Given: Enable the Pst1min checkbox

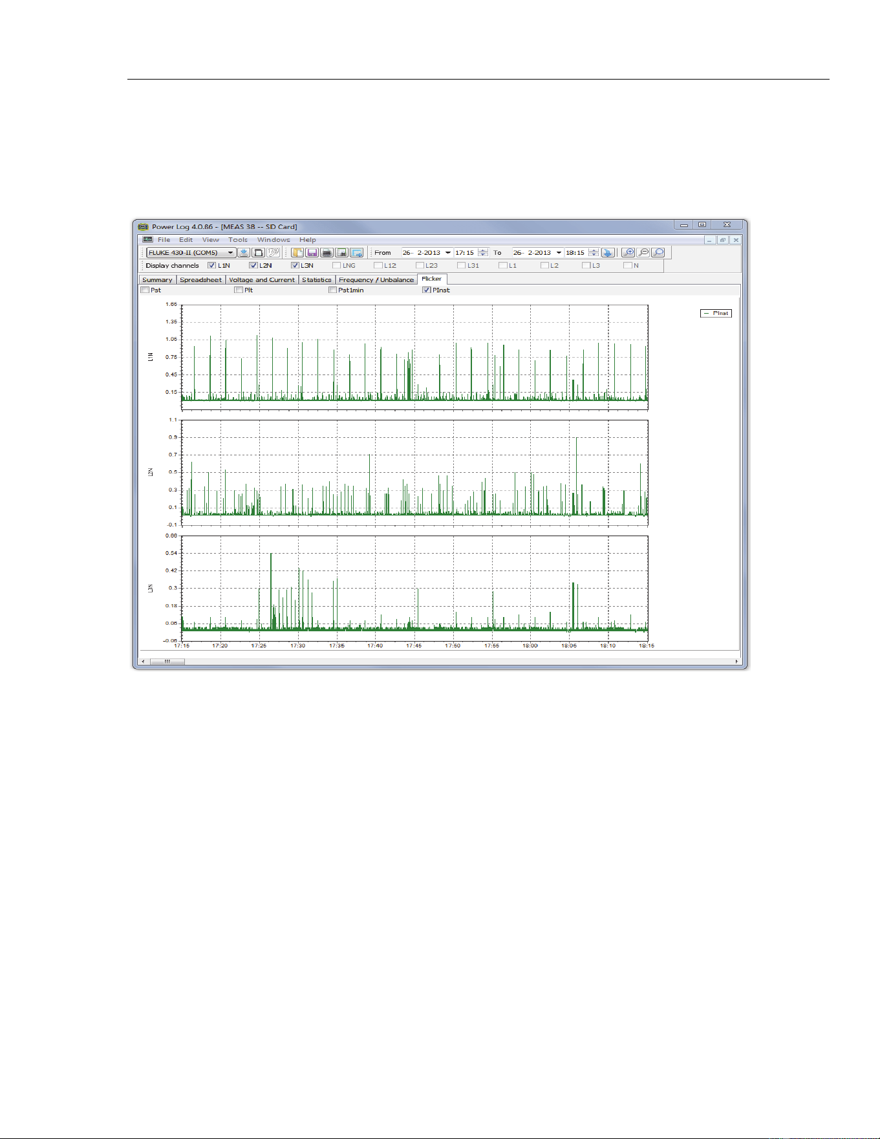Looking at the screenshot, I should click(x=332, y=290).
